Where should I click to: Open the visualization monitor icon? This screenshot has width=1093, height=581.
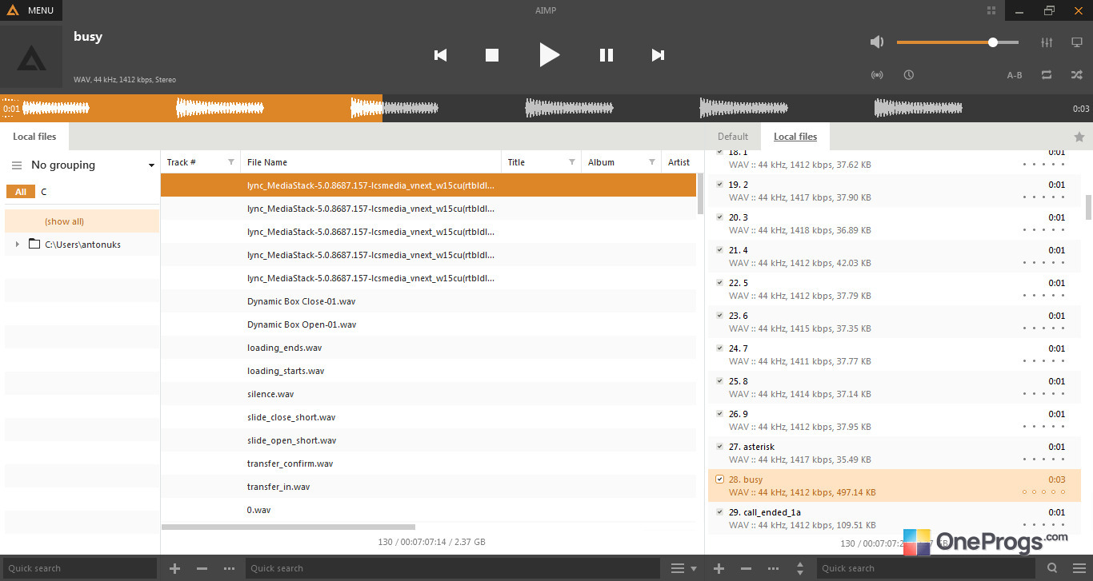tap(1077, 42)
